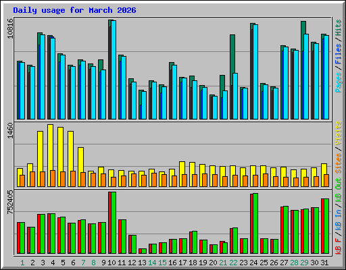Select the 'Files' legend label
The image size is (346, 270).
coord(339,54)
